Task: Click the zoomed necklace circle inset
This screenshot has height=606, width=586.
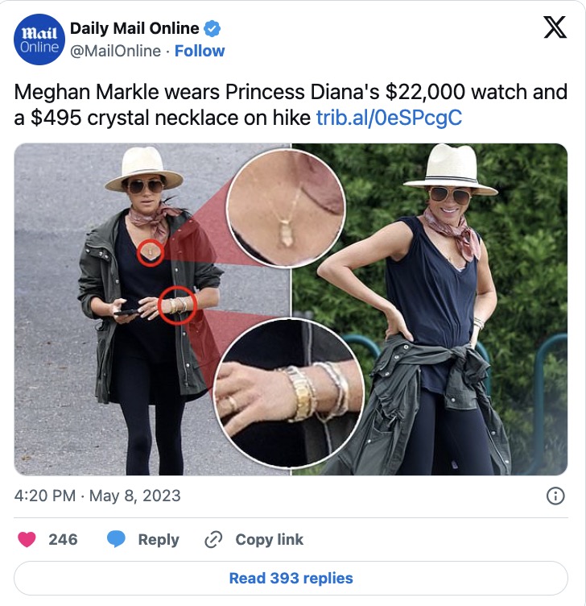Action: coord(286,208)
